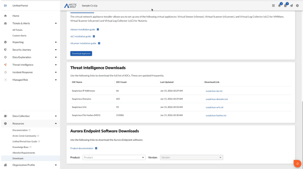
Task: Open the Version dropdown
Action: (191, 158)
